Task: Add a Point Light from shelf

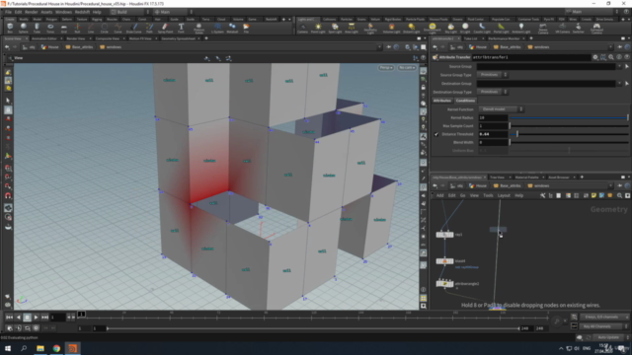Action: [x=318, y=29]
